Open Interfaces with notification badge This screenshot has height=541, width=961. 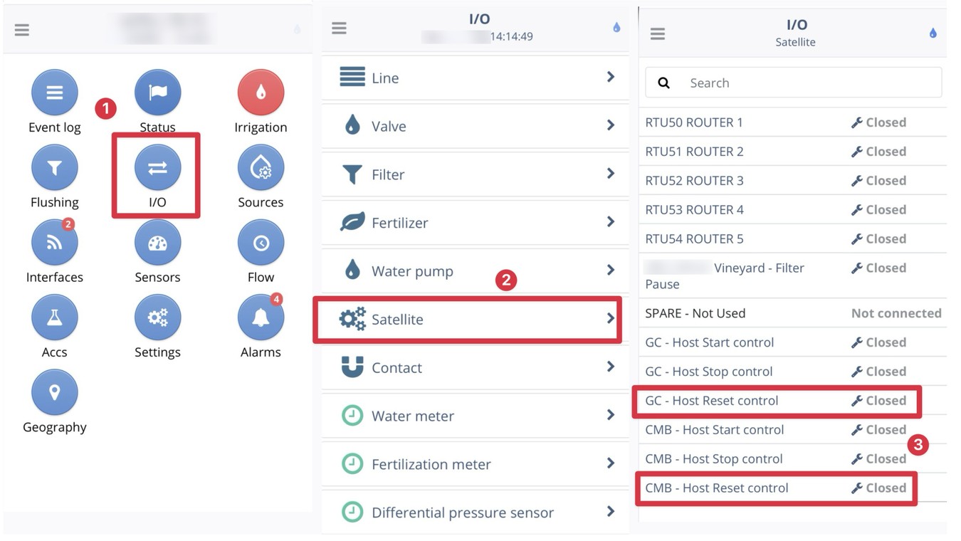54,243
